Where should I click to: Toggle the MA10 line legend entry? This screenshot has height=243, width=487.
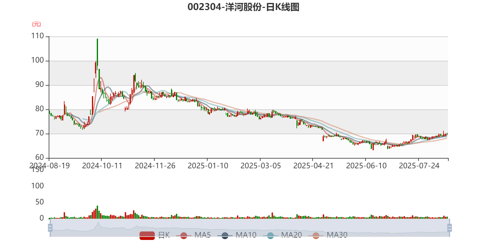point(237,235)
